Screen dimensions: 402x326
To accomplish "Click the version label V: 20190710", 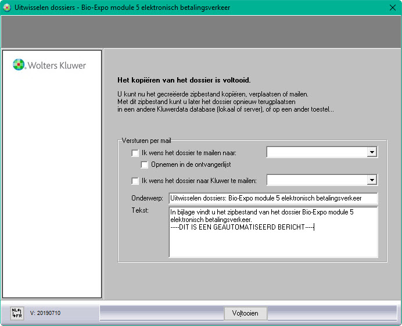I will [45, 313].
